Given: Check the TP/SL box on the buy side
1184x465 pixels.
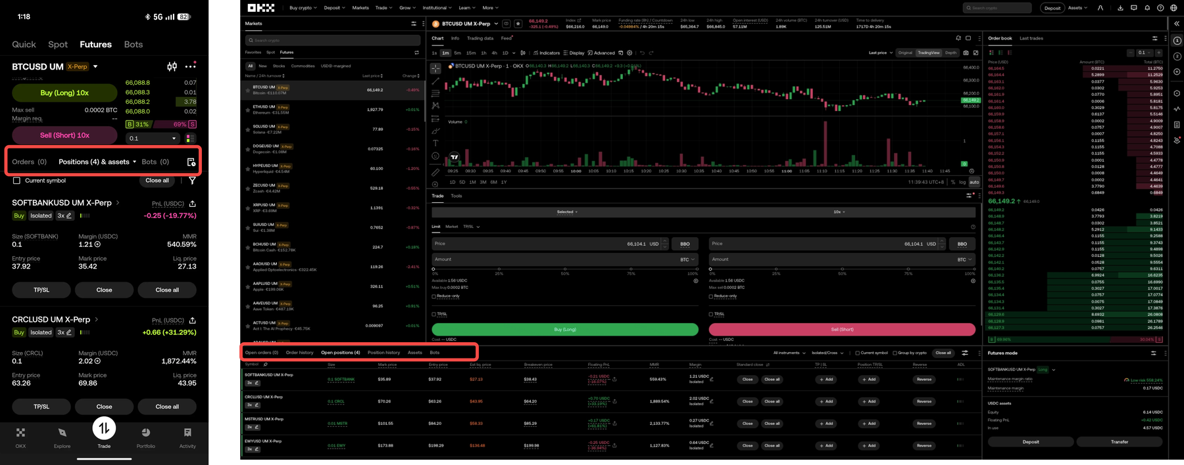Looking at the screenshot, I should (434, 314).
